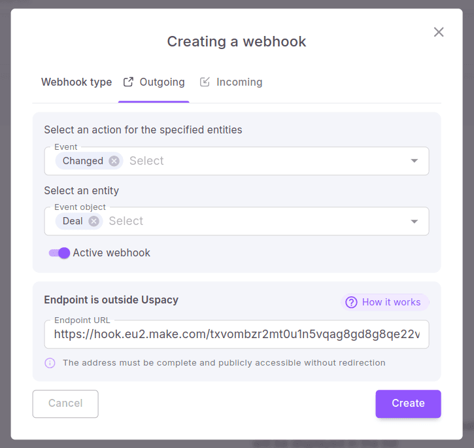The height and width of the screenshot is (448, 474).
Task: Open the Event select field
Action: click(x=262, y=161)
